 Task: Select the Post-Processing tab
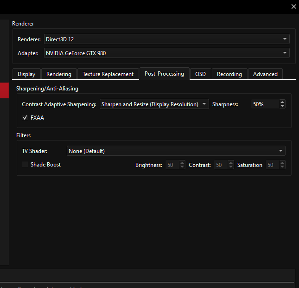(x=164, y=74)
